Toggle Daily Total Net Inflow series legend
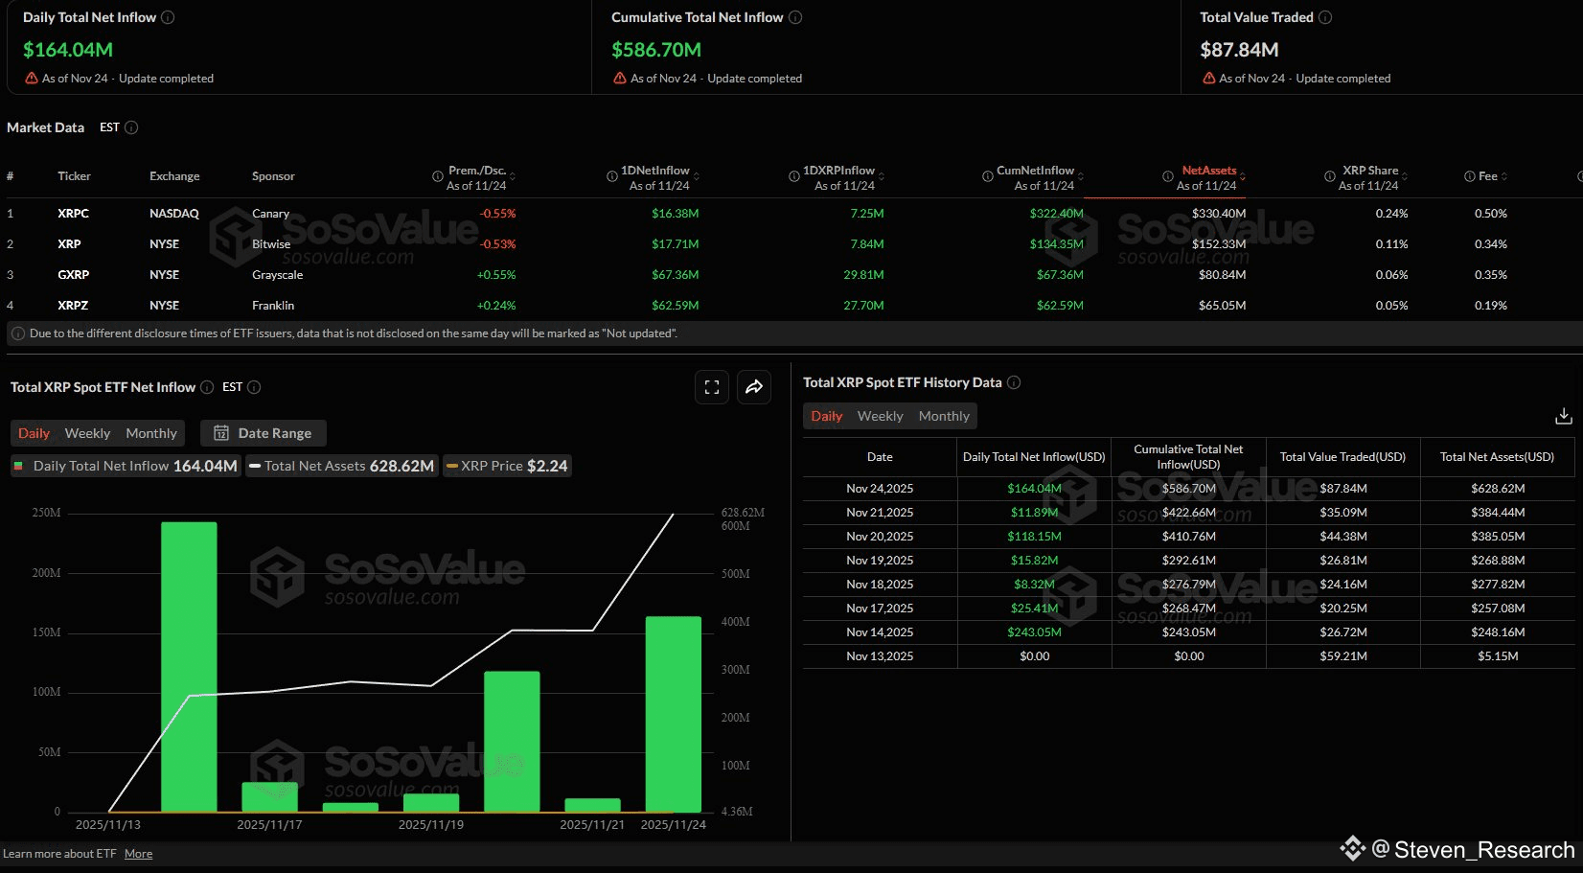Image resolution: width=1583 pixels, height=873 pixels. pyautogui.click(x=126, y=466)
